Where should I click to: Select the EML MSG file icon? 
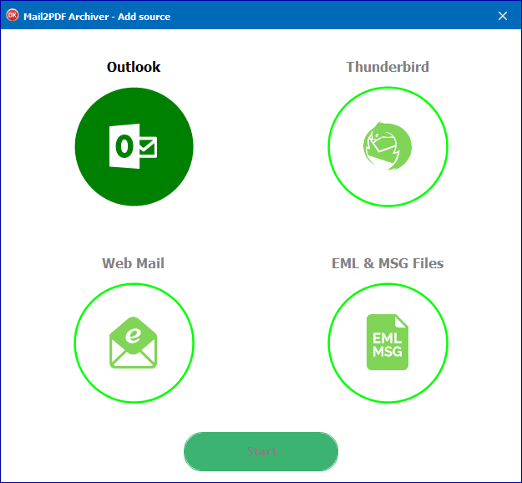click(x=388, y=343)
